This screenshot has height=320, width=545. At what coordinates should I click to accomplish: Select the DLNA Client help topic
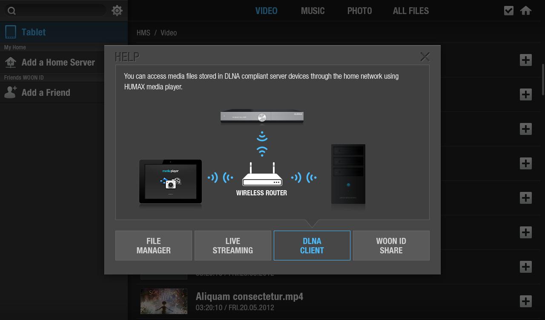[x=312, y=246]
